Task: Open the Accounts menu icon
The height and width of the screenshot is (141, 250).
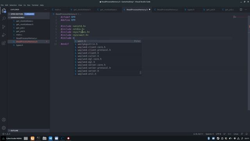Action: click(x=4, y=119)
